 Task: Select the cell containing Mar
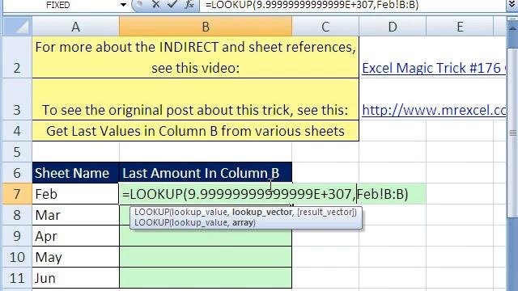click(75, 215)
